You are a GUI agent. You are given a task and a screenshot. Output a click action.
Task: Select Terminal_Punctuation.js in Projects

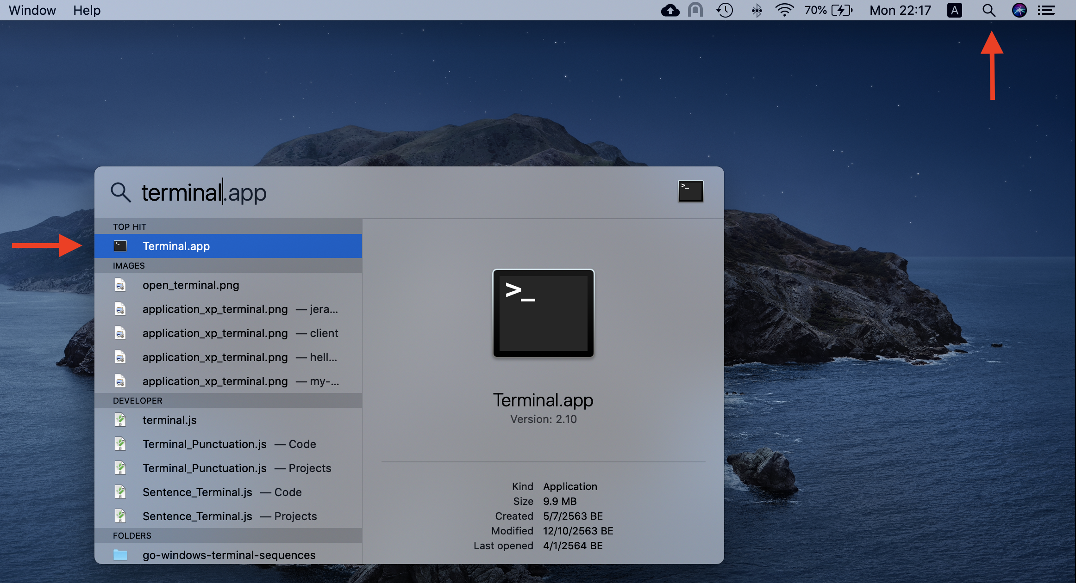coord(228,468)
